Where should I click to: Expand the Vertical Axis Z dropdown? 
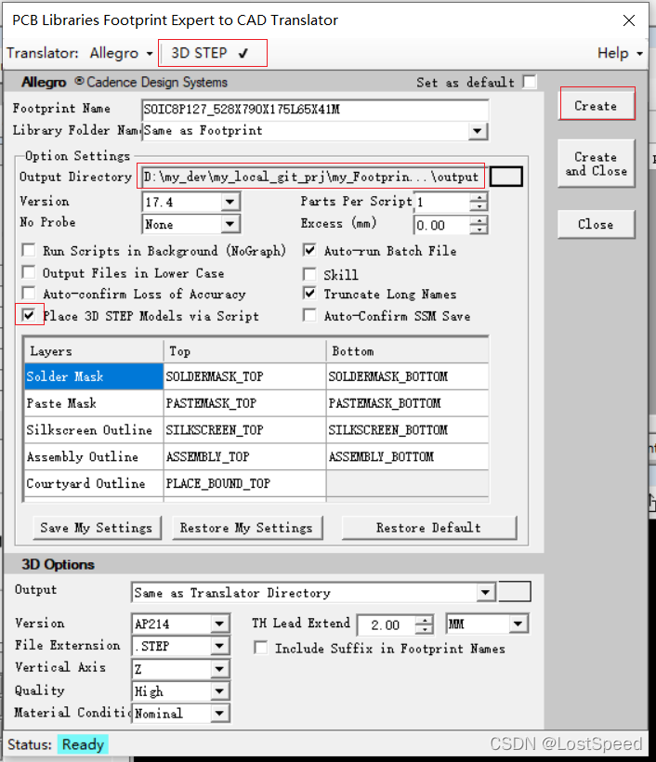coord(219,669)
